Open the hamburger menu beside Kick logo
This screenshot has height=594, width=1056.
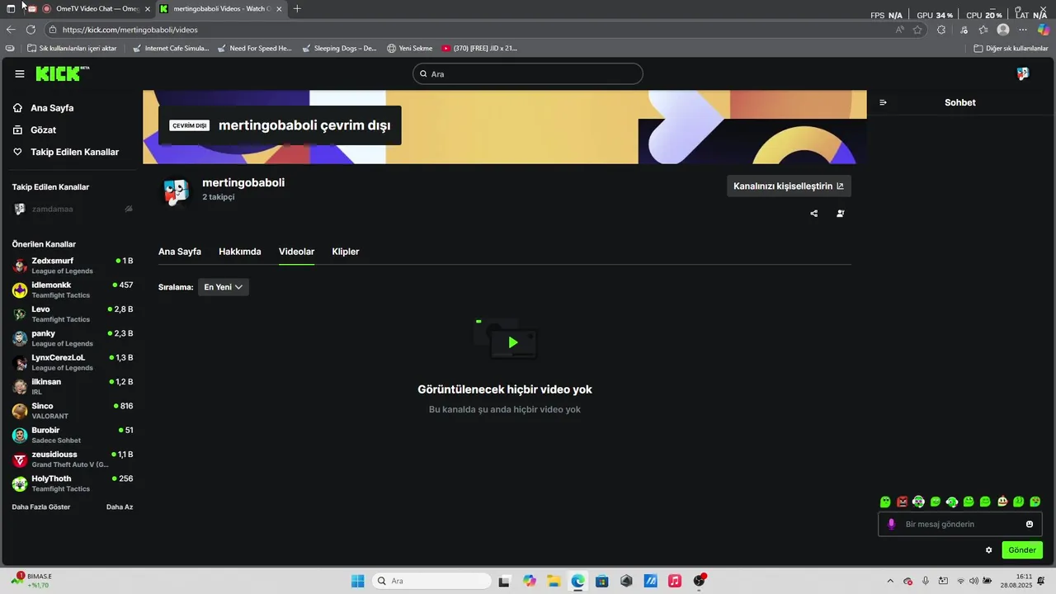tap(20, 73)
